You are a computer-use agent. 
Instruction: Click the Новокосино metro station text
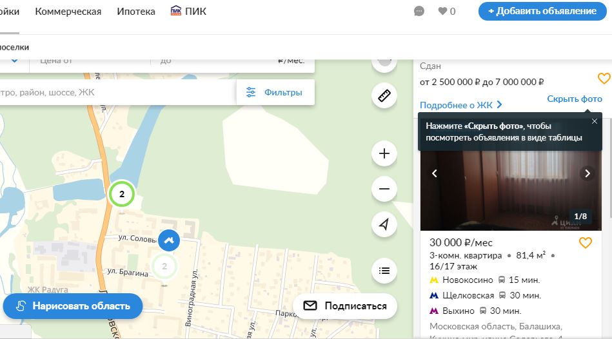click(468, 280)
